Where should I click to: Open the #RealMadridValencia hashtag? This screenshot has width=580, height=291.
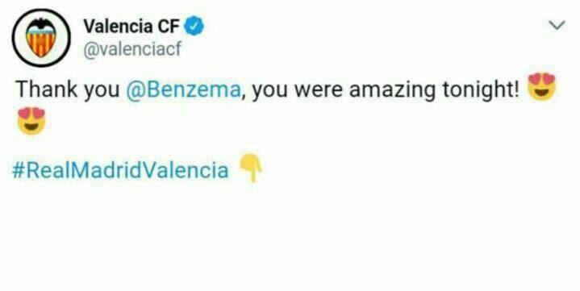120,170
